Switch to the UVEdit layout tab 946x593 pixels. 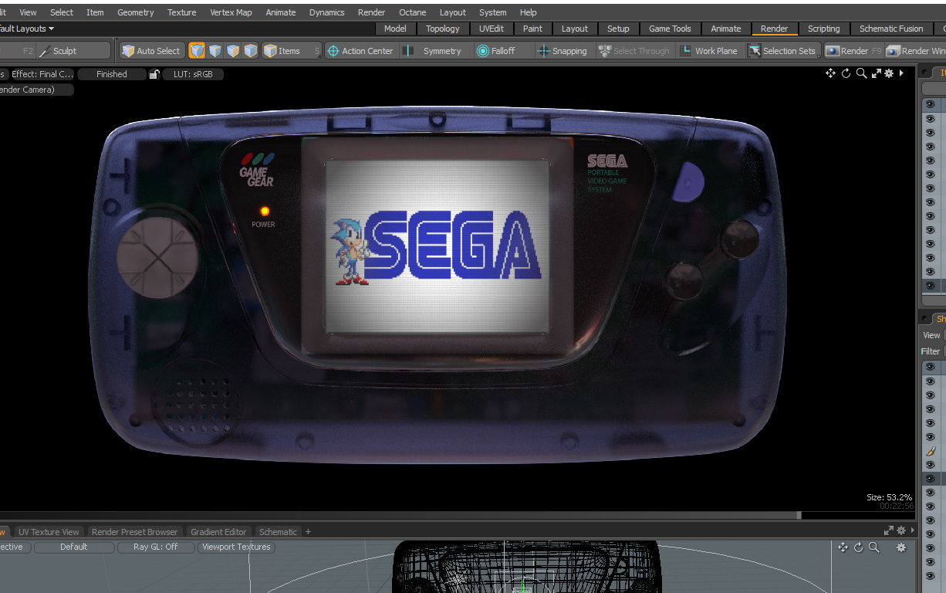(492, 29)
